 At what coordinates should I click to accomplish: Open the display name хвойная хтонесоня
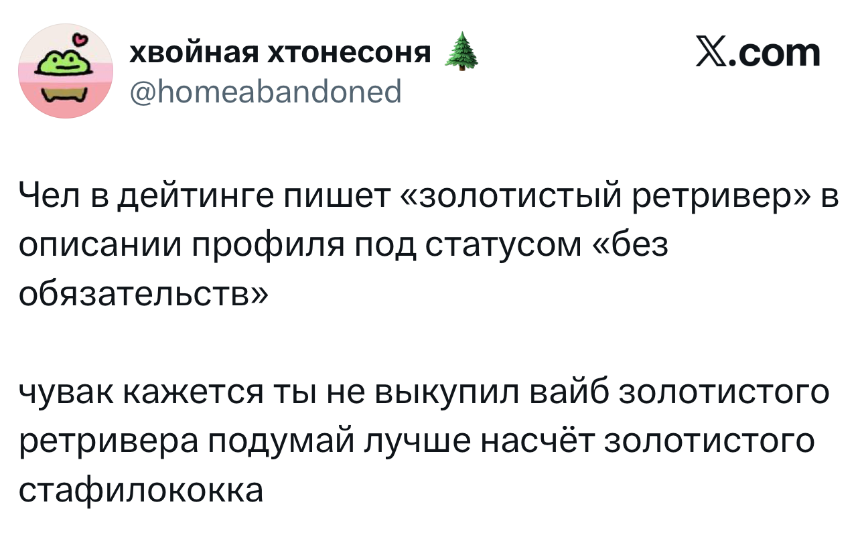pos(280,52)
